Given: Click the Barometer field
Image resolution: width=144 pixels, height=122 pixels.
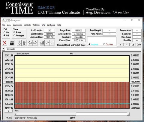Looking at the screenshot, I should 137,34.
